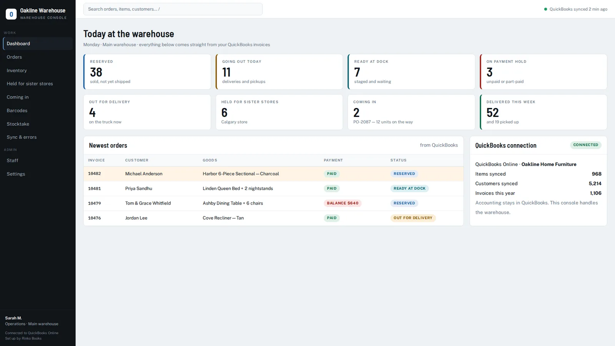
Task: Click Invoices this year value 1,106
Action: pos(596,193)
